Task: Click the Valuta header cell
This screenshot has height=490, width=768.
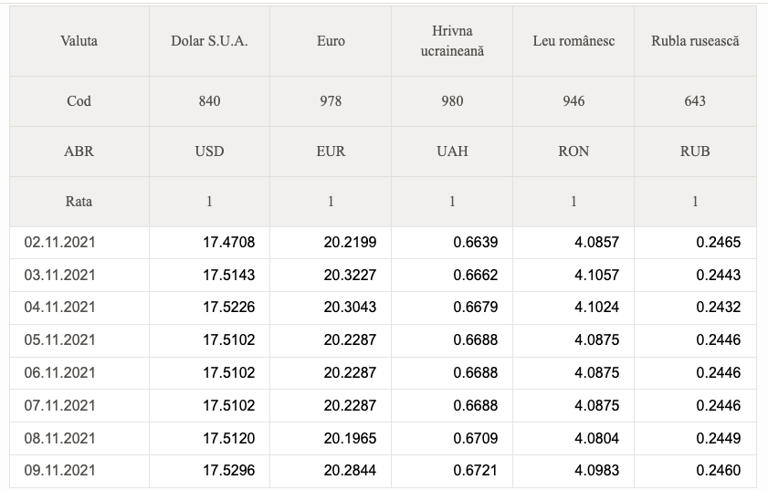Action: coord(79,41)
